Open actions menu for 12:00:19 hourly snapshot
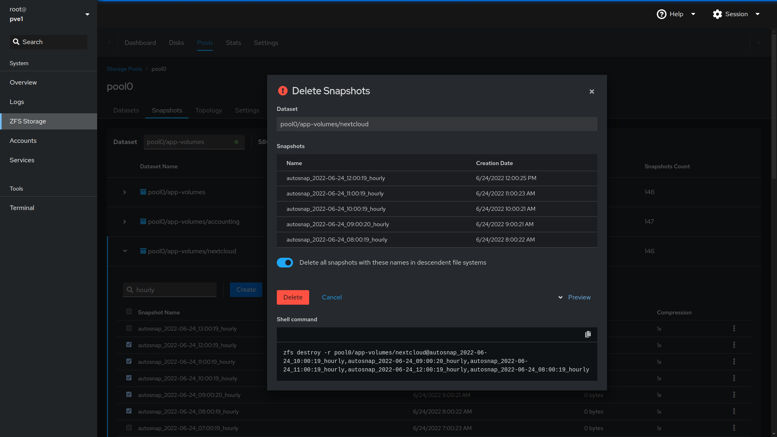777x437 pixels. pyautogui.click(x=734, y=345)
